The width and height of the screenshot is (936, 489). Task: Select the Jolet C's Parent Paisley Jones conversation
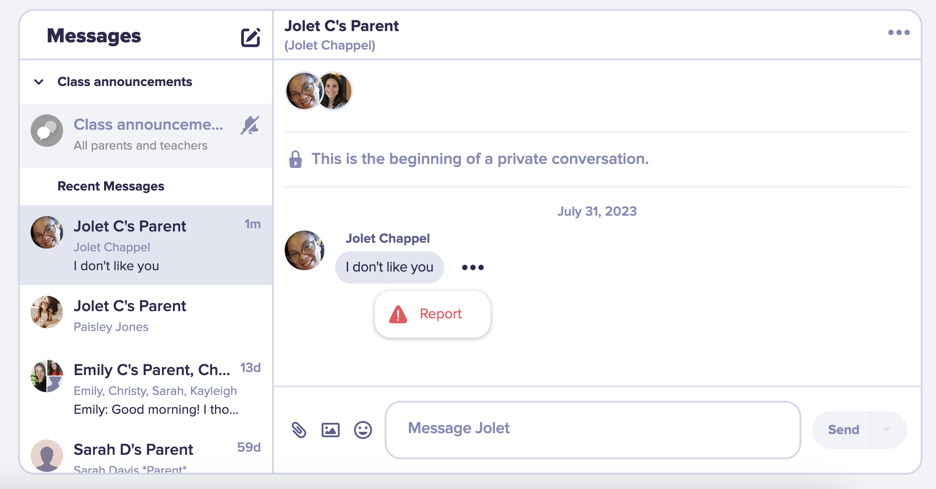[145, 316]
